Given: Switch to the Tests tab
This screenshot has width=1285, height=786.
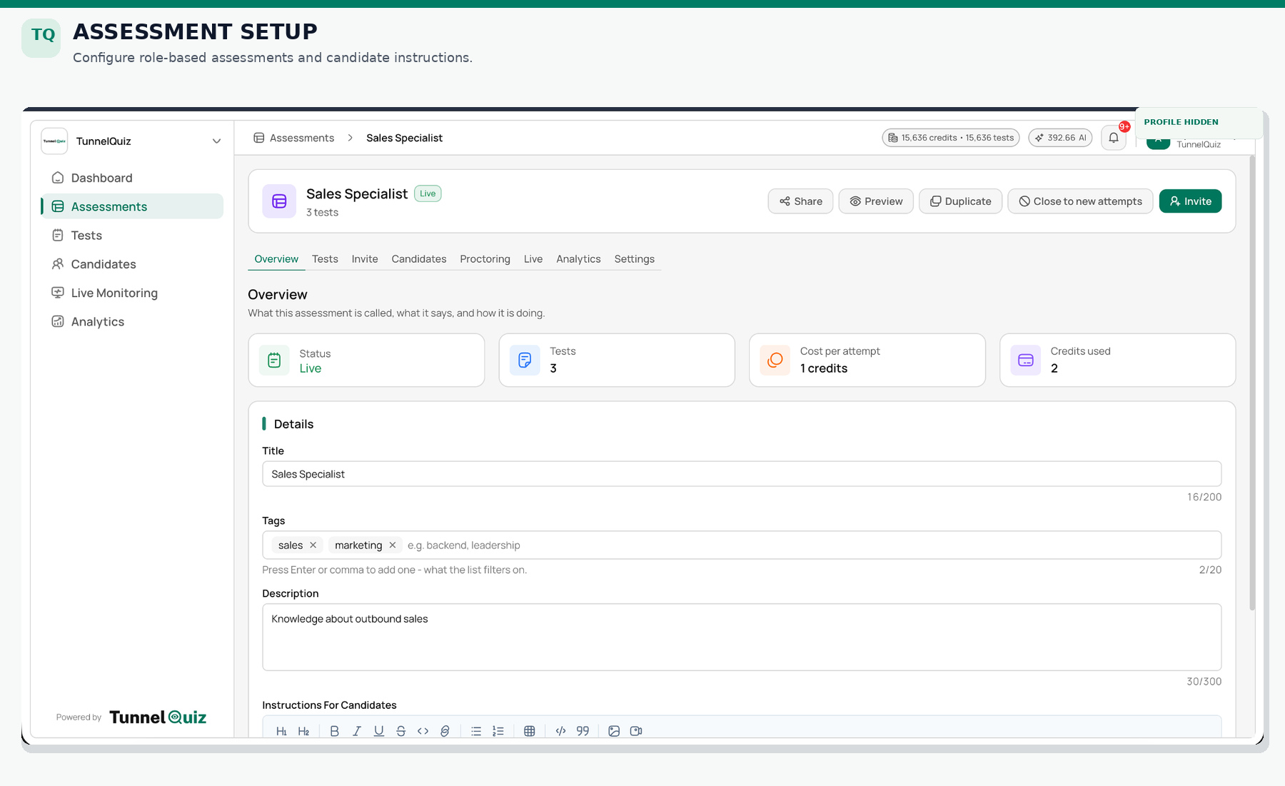Looking at the screenshot, I should 325,259.
